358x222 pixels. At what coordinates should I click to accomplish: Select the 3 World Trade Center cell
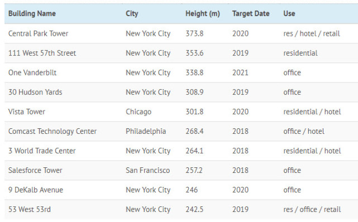pos(42,151)
